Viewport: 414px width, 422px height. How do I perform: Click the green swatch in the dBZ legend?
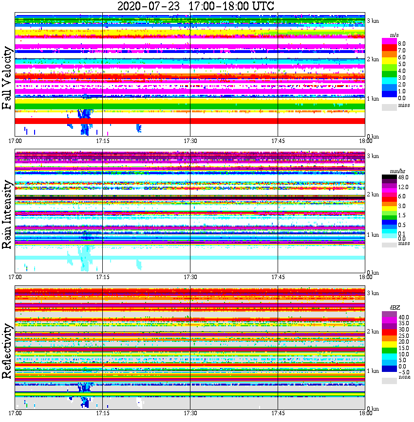click(x=389, y=351)
